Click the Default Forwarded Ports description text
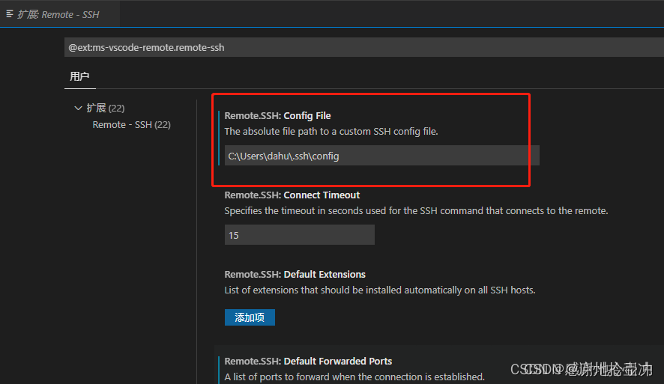The image size is (664, 384). pyautogui.click(x=354, y=377)
